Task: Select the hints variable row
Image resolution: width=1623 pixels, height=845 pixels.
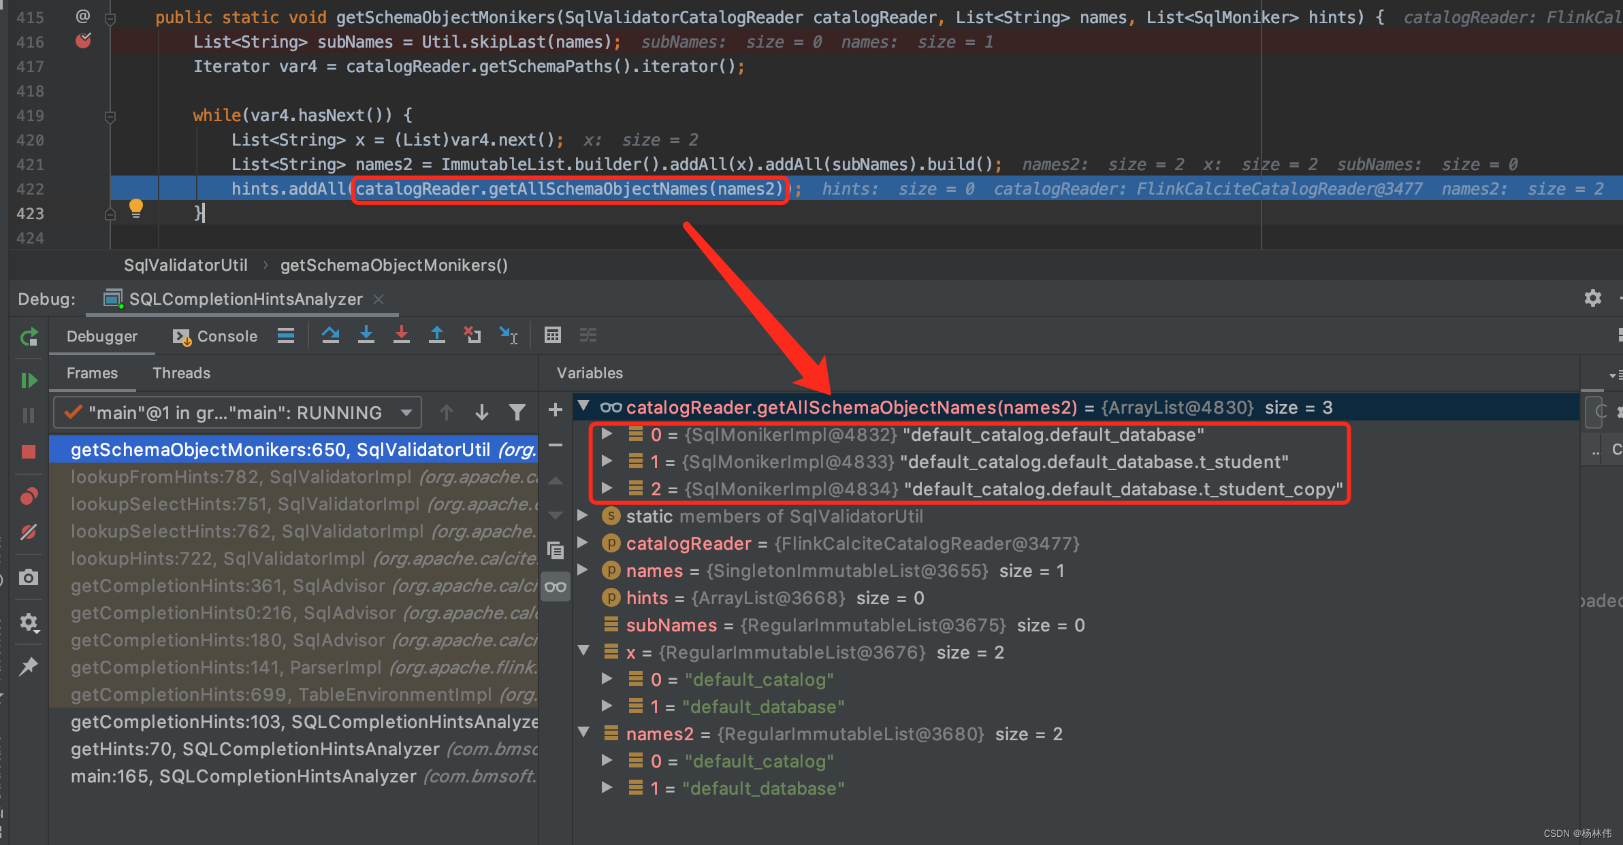Action: coord(1076,597)
